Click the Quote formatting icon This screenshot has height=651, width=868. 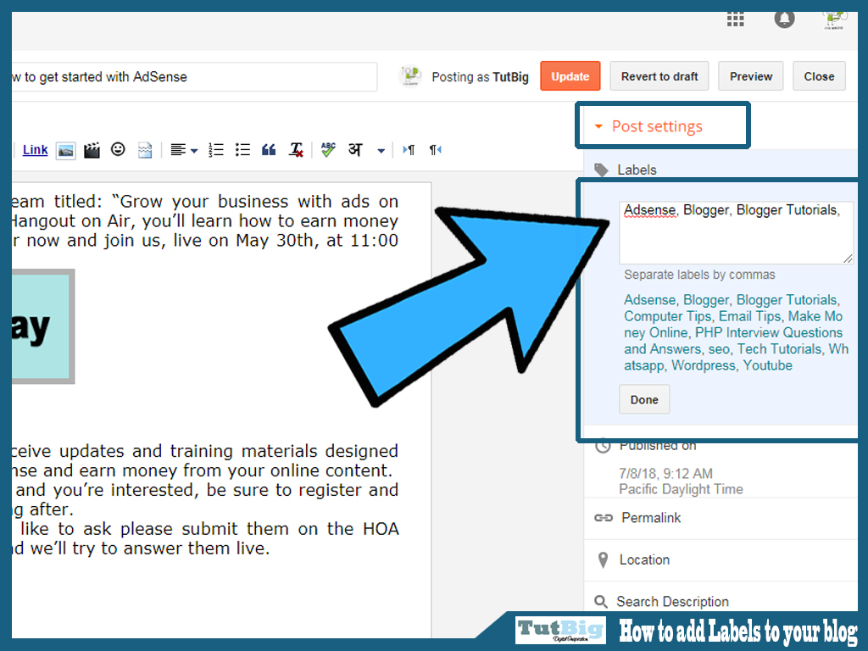point(269,150)
